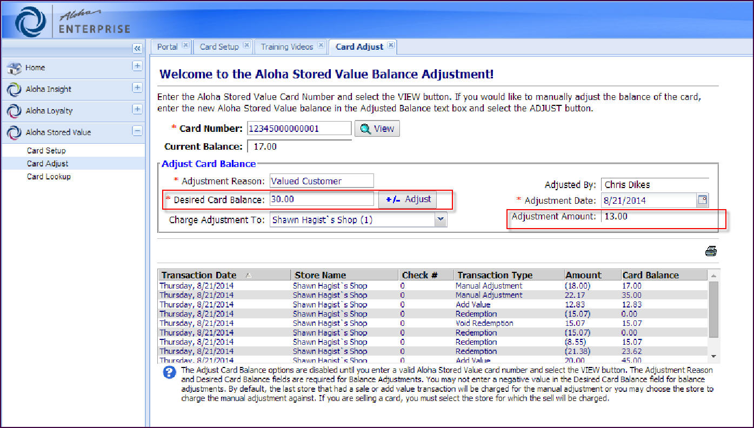Click the Desired Card Balance field
754x428 pixels.
tap(322, 199)
